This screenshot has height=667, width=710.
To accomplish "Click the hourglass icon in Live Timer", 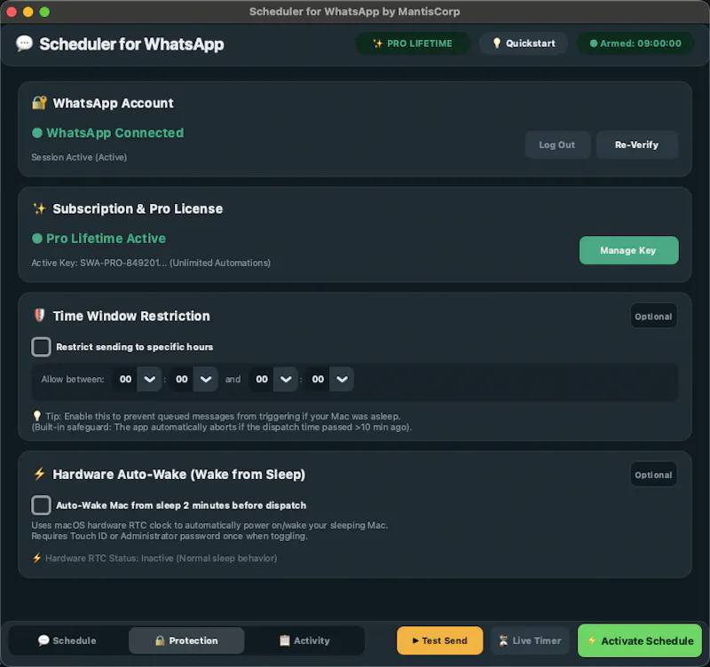I will [503, 640].
